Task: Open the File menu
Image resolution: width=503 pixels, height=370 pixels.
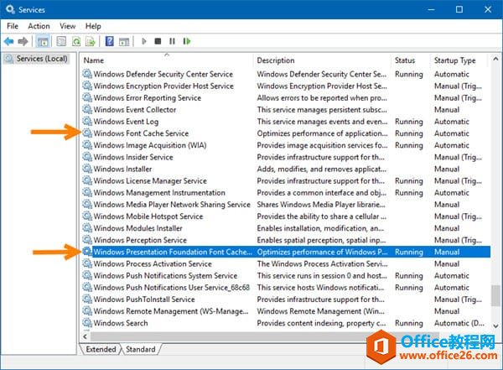Action: click(13, 26)
